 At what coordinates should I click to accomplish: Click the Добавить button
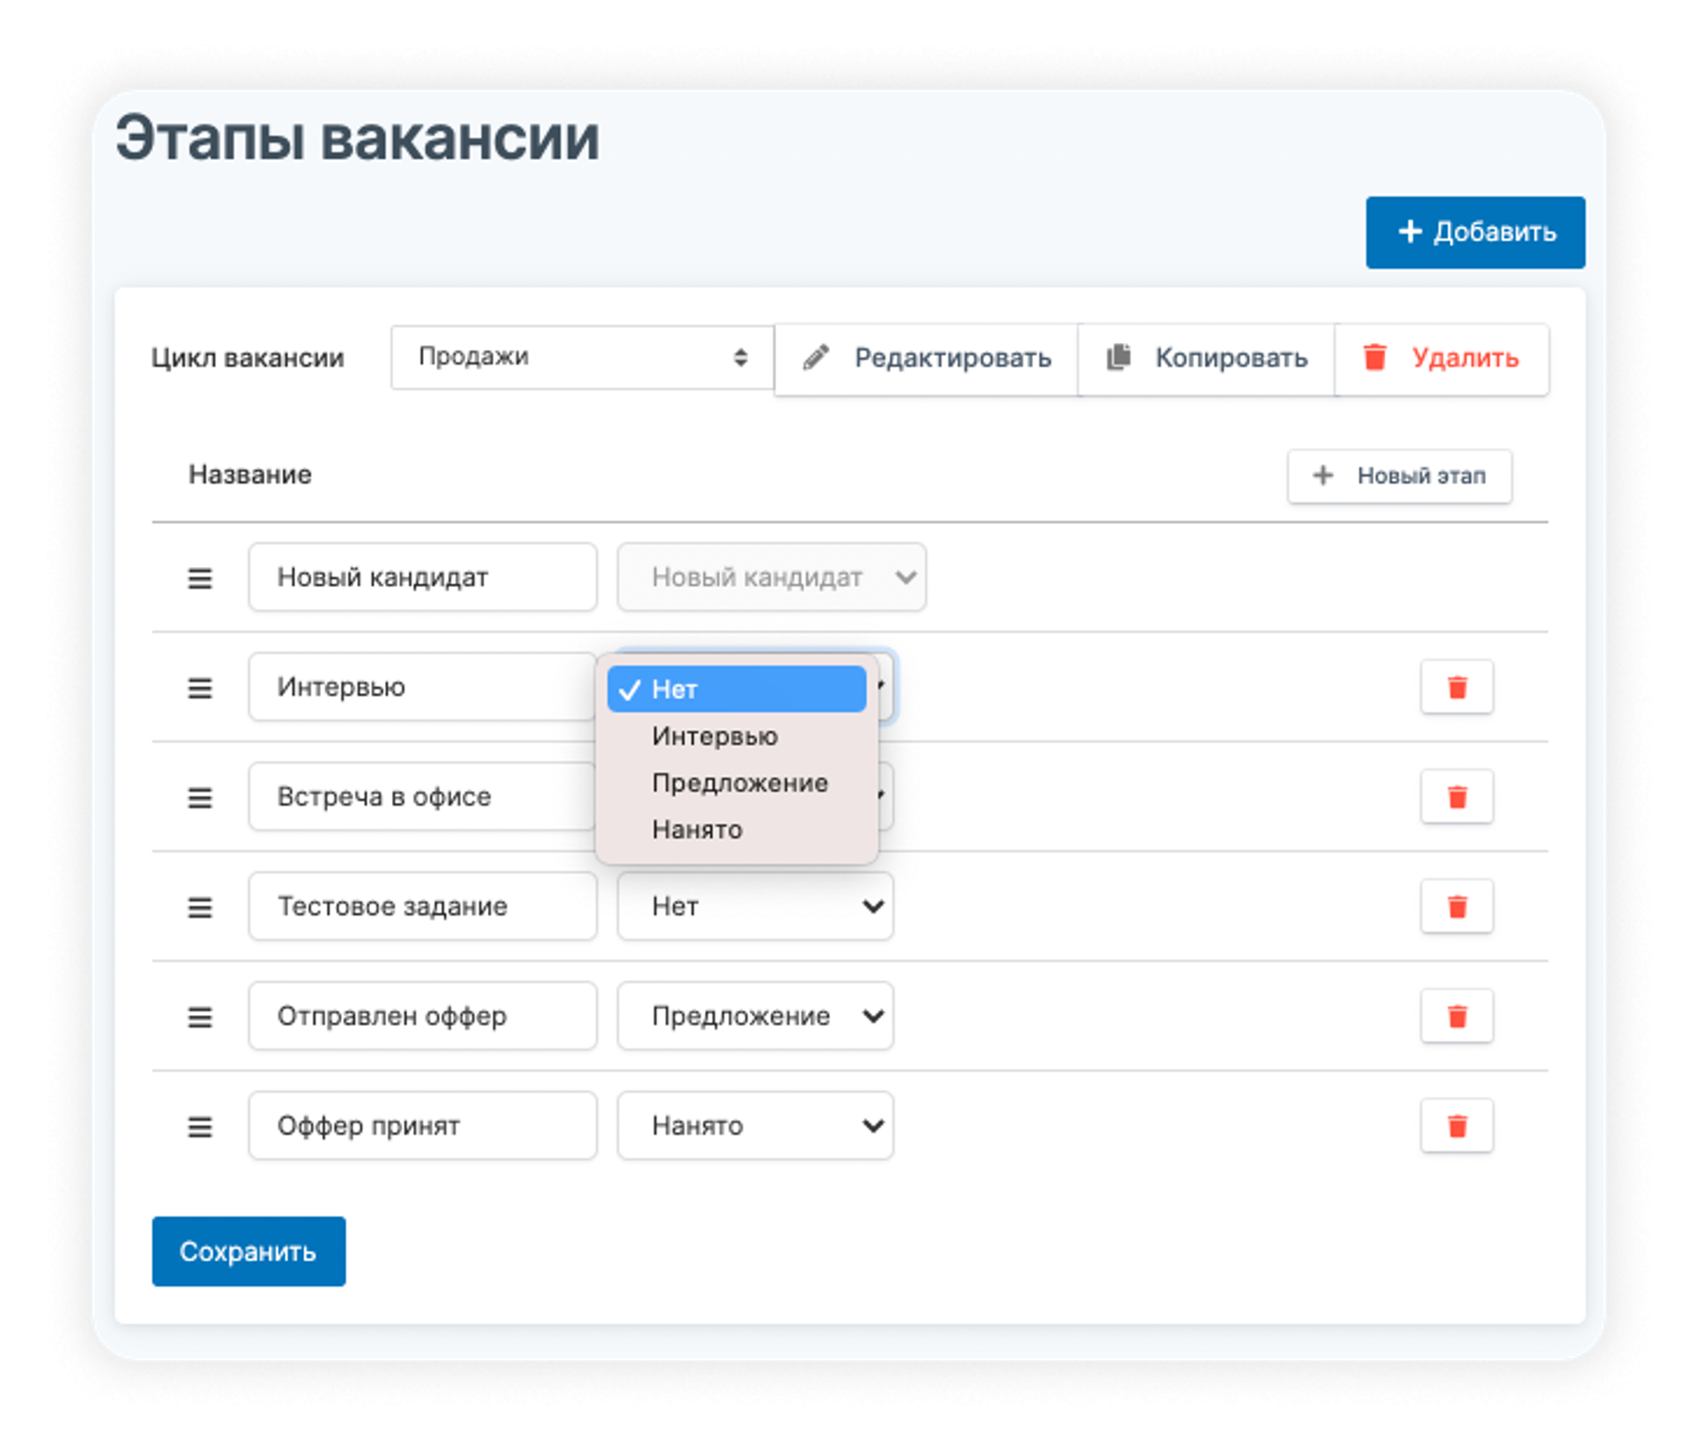pyautogui.click(x=1475, y=232)
